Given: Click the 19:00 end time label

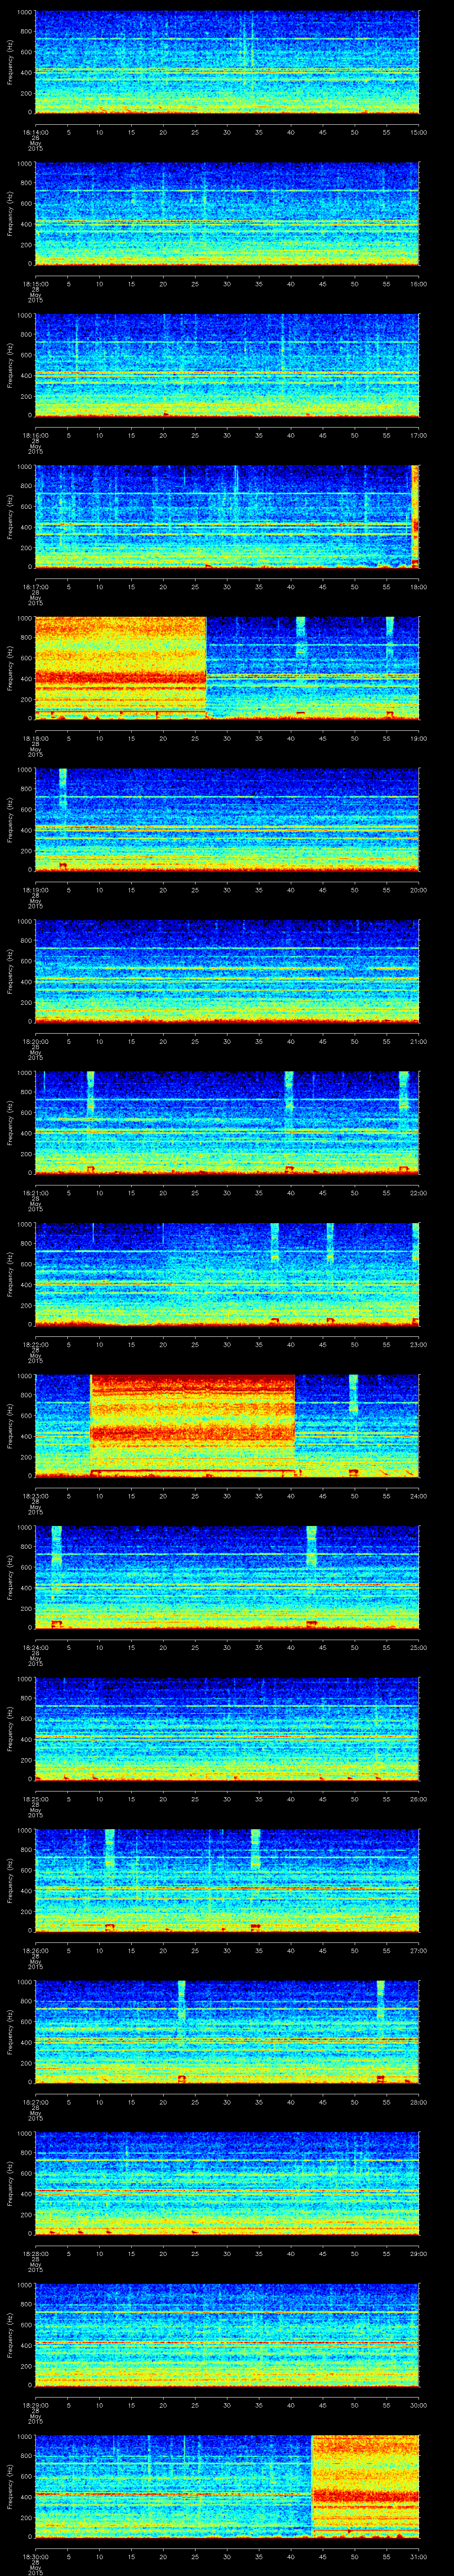Looking at the screenshot, I should pos(419,738).
